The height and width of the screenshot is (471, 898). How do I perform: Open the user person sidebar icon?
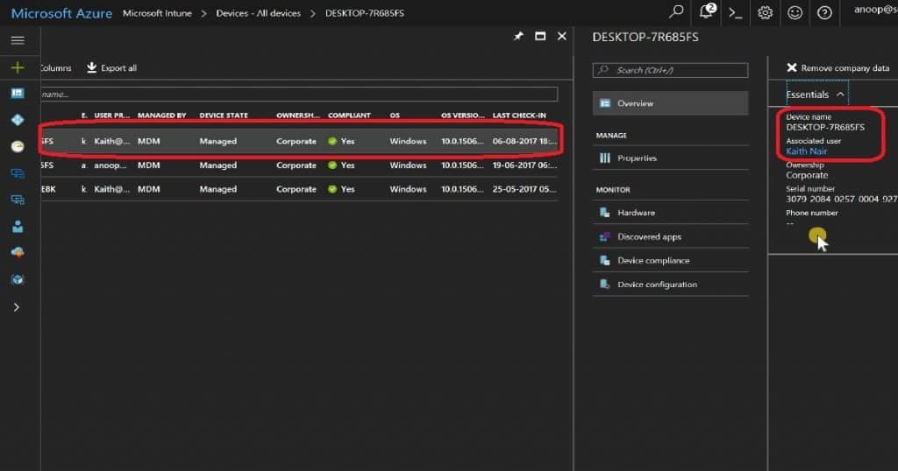pyautogui.click(x=18, y=227)
